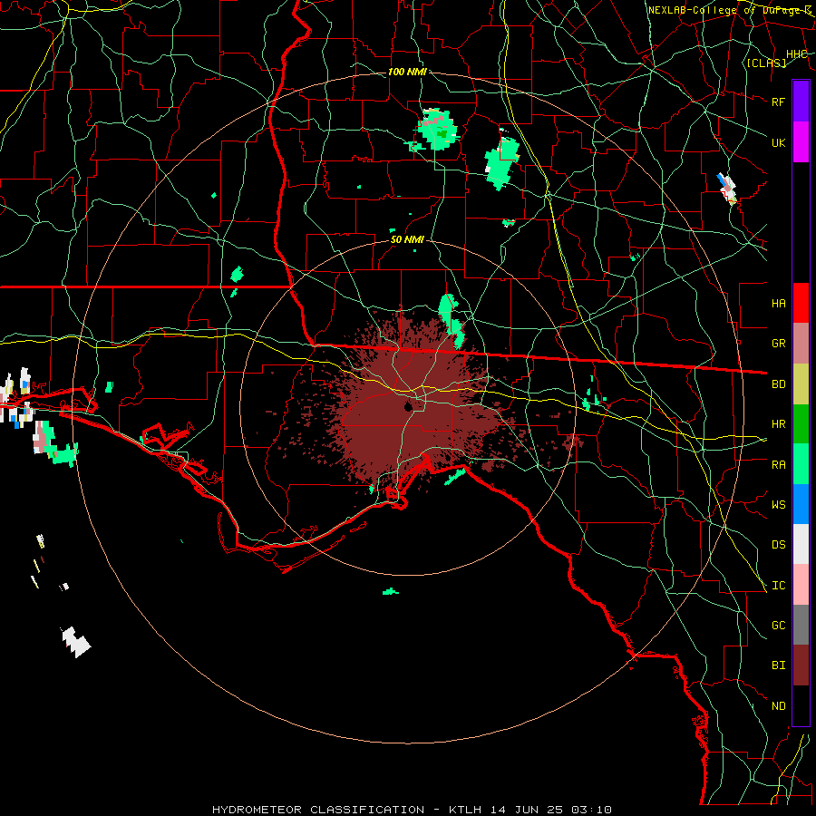
Task: Click the BD legend label
Action: click(x=779, y=384)
